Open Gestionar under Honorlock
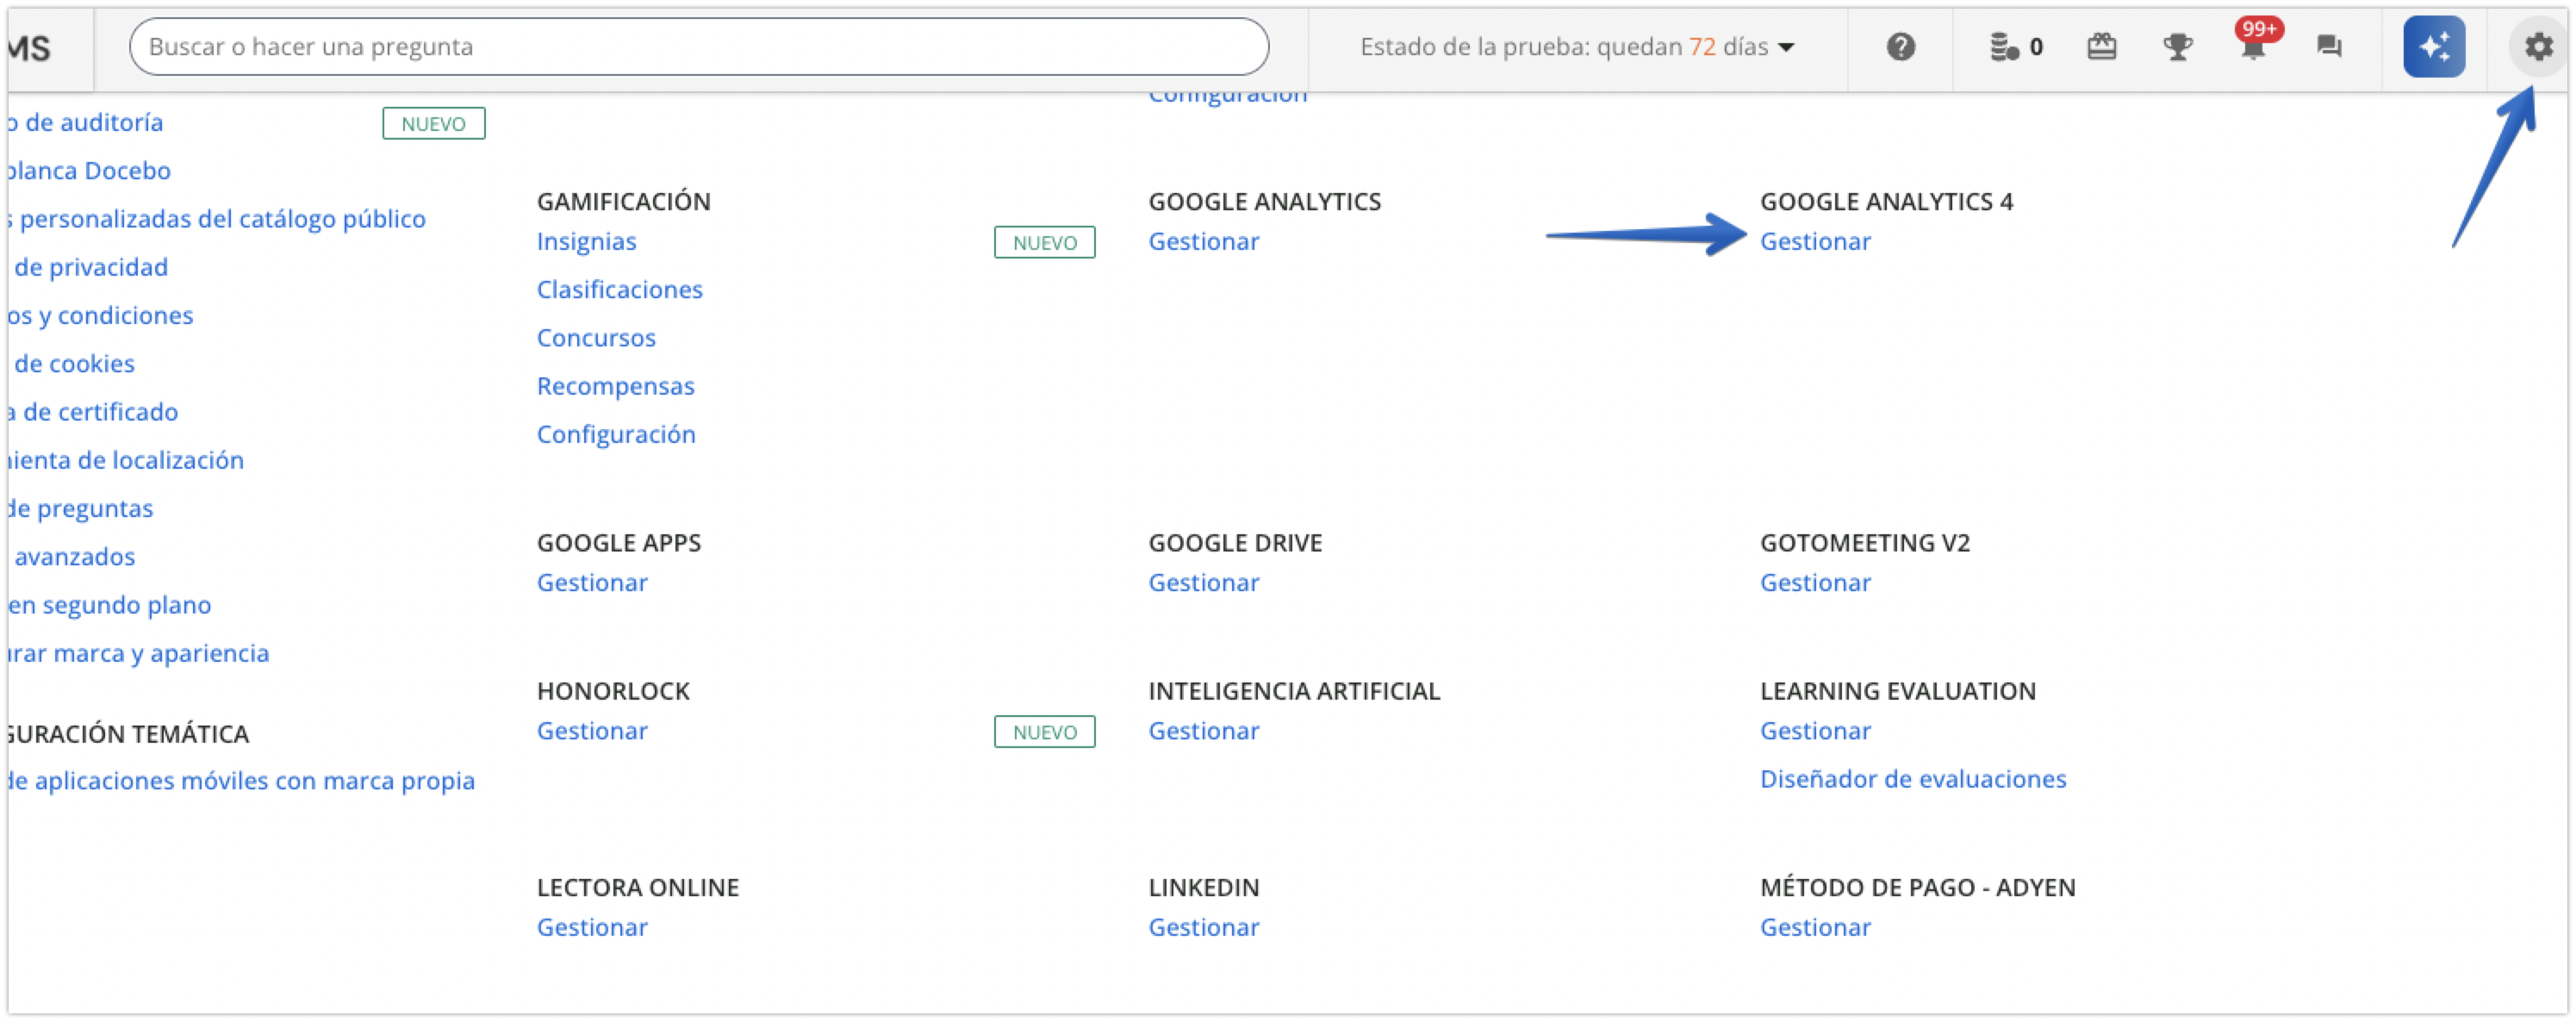 pos(592,730)
